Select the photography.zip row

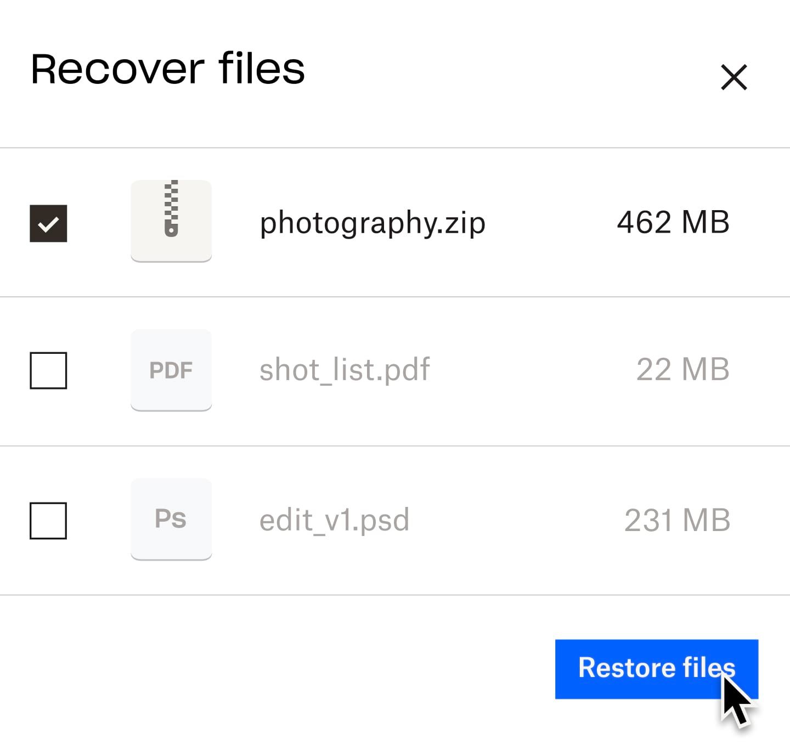click(x=373, y=222)
